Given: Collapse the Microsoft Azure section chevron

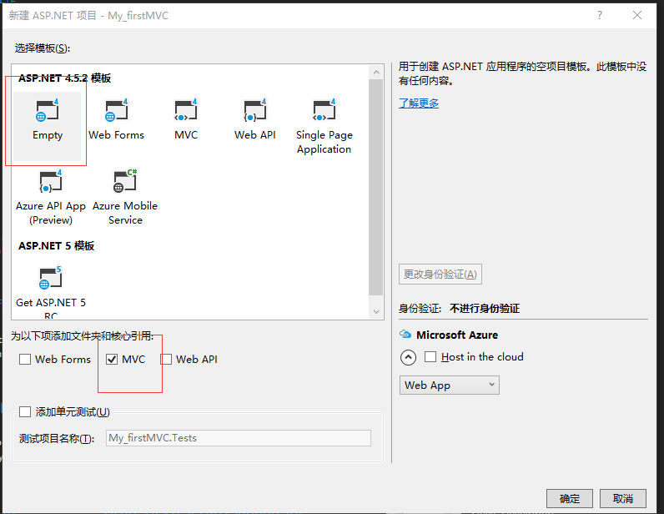Looking at the screenshot, I should (x=408, y=358).
